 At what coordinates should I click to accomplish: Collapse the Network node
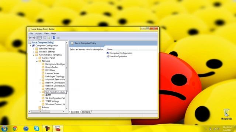tap(37, 61)
